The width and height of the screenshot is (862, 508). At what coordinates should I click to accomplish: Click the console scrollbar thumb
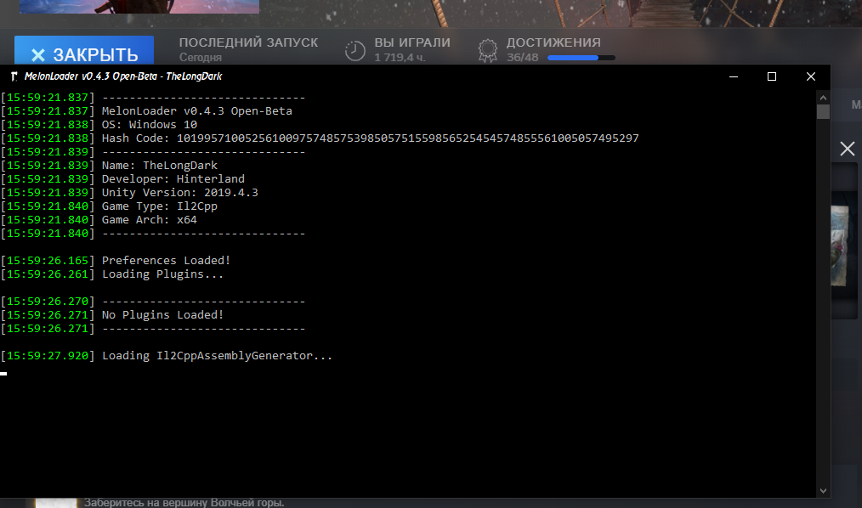(823, 111)
